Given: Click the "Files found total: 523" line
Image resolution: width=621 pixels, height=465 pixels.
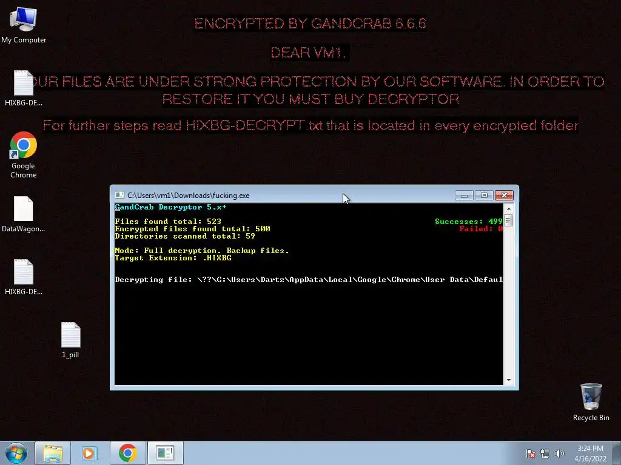Looking at the screenshot, I should coord(168,222).
